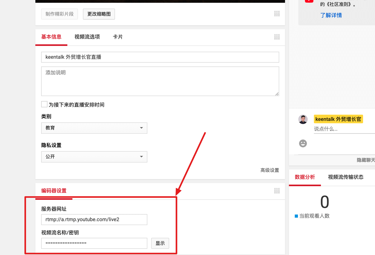Click the red YouTube logo icon
Image resolution: width=375 pixels, height=255 pixels.
coord(309,1)
